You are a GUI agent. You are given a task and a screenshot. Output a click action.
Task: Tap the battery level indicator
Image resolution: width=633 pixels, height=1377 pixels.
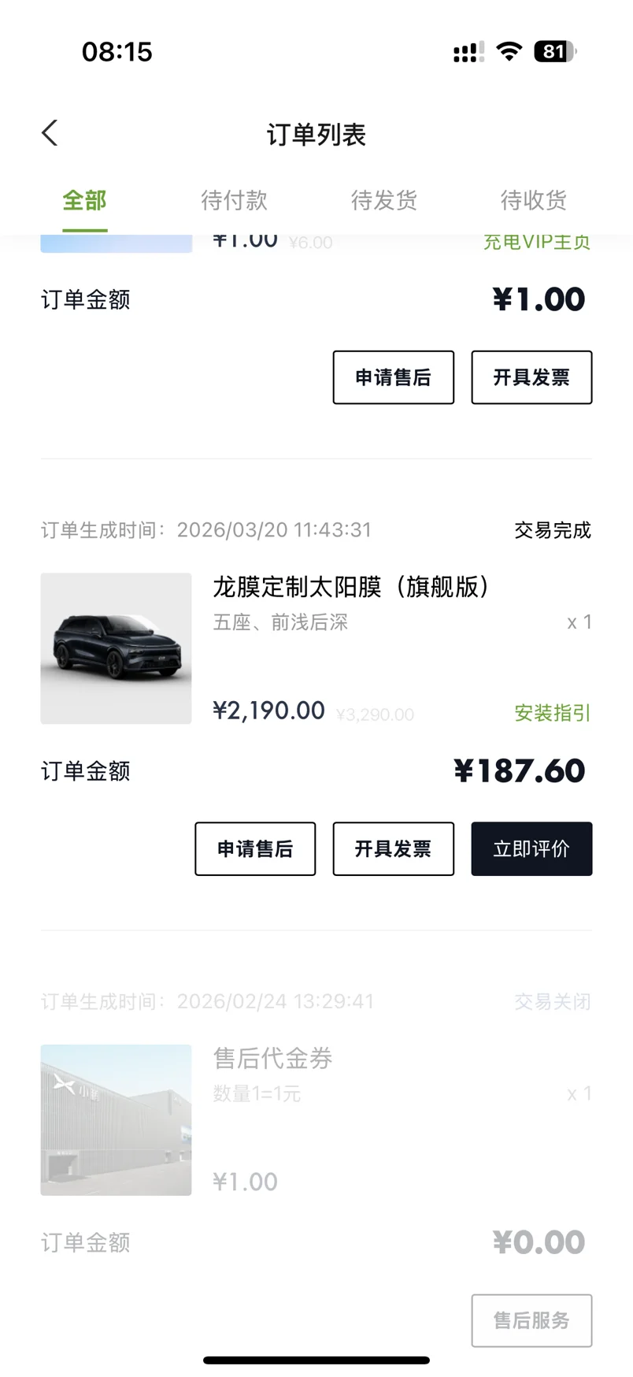(554, 52)
